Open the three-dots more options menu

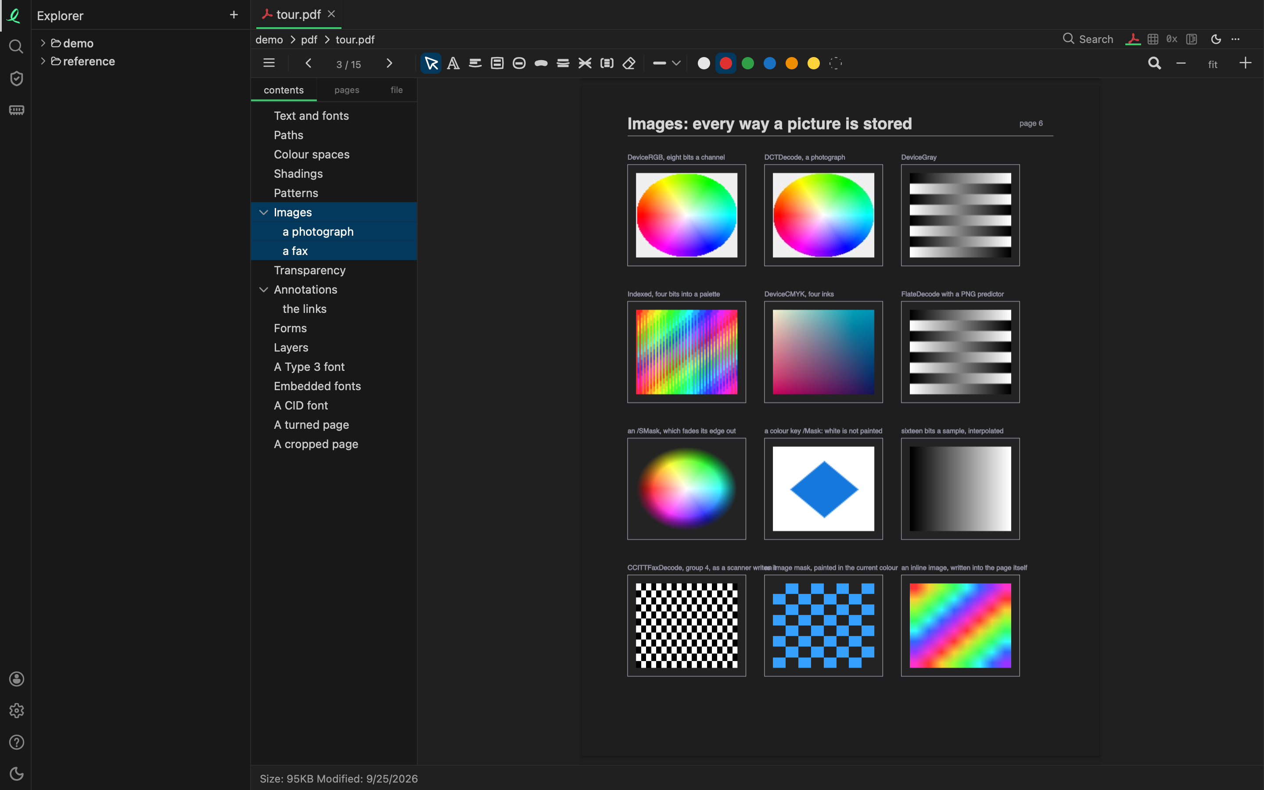click(1235, 39)
